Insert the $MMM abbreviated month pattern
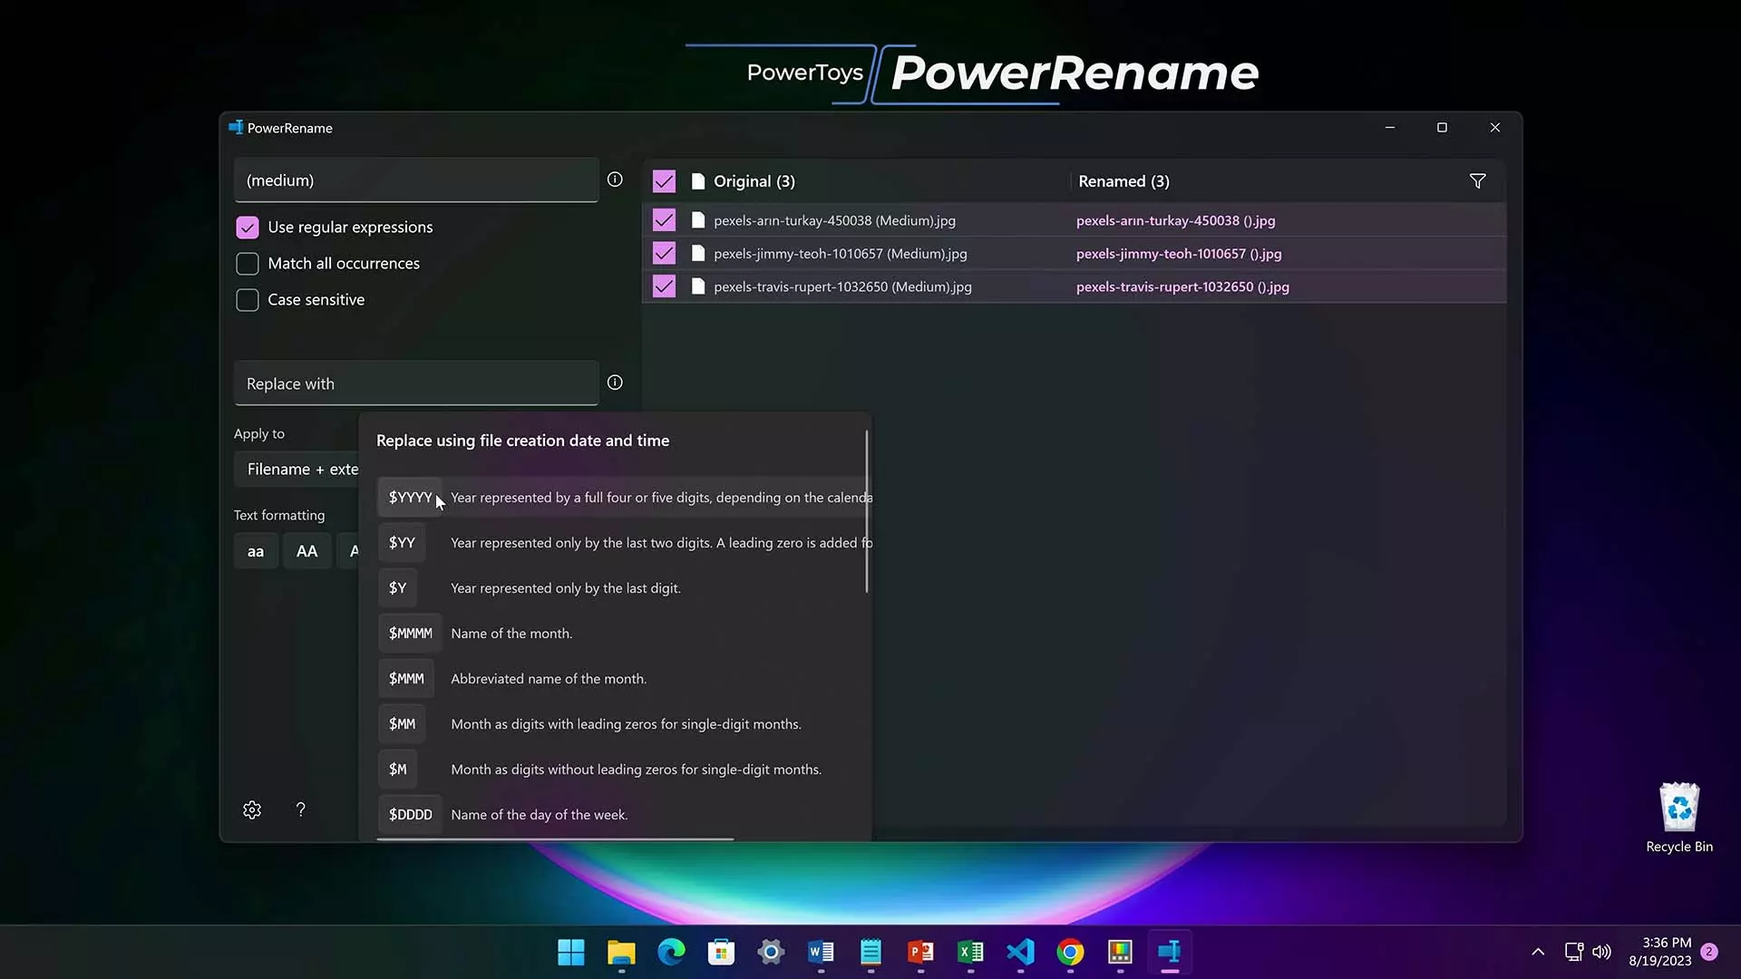The width and height of the screenshot is (1741, 979). 406,678
